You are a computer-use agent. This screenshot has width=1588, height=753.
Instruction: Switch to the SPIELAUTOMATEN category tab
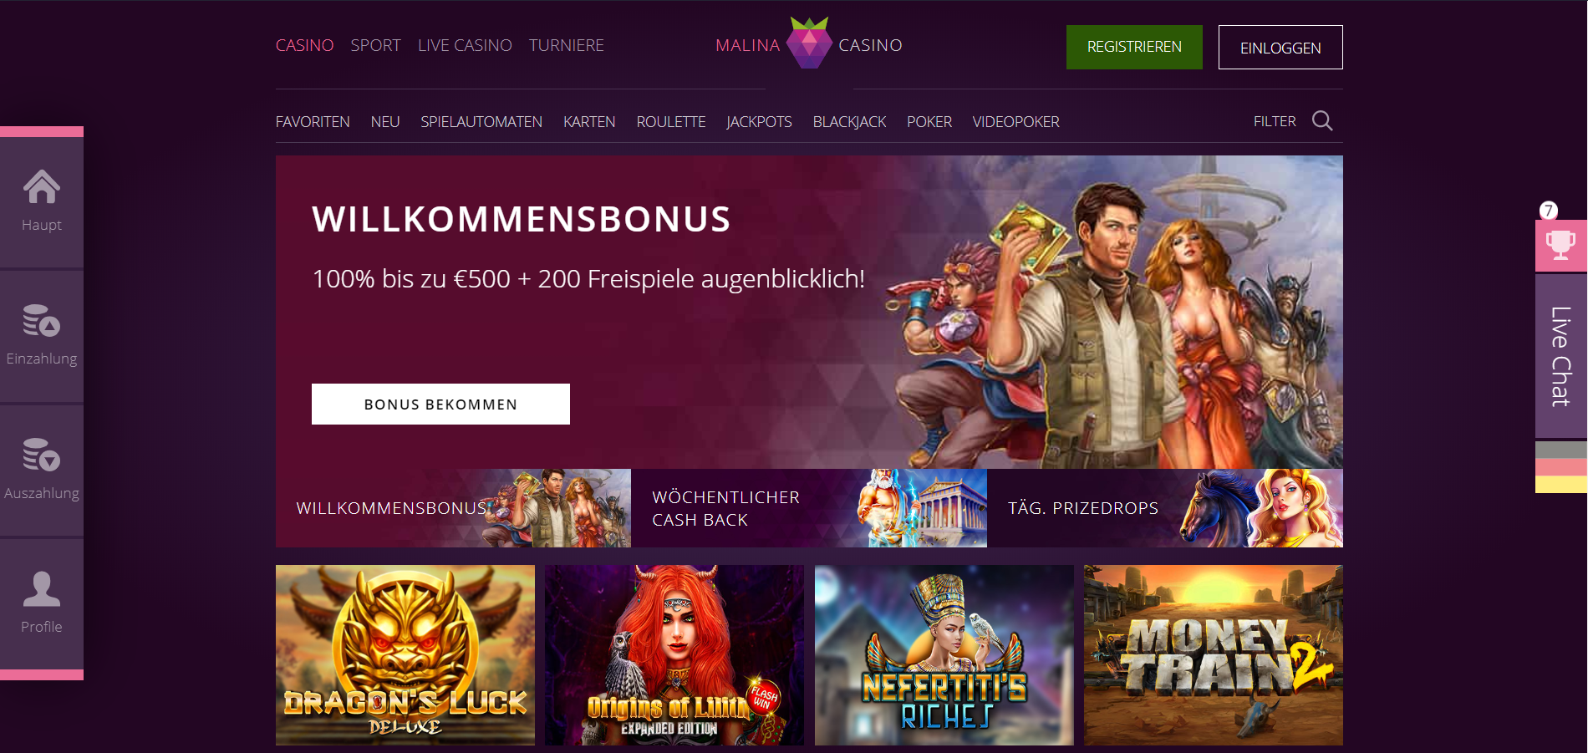tap(481, 122)
